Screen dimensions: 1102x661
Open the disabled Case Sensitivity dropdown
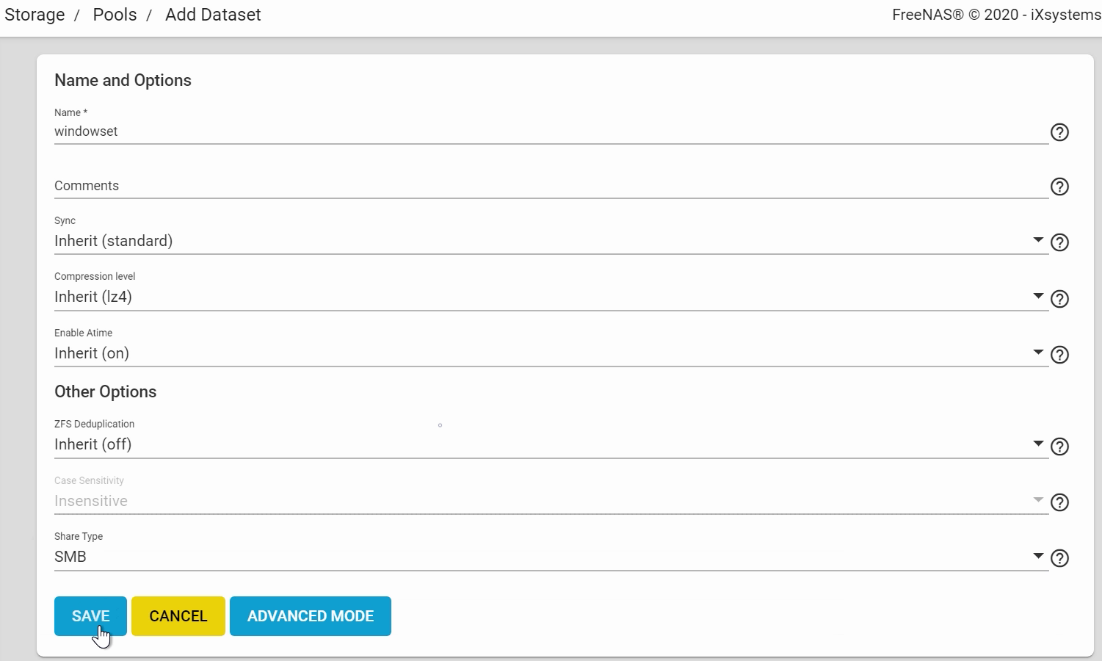click(x=551, y=501)
